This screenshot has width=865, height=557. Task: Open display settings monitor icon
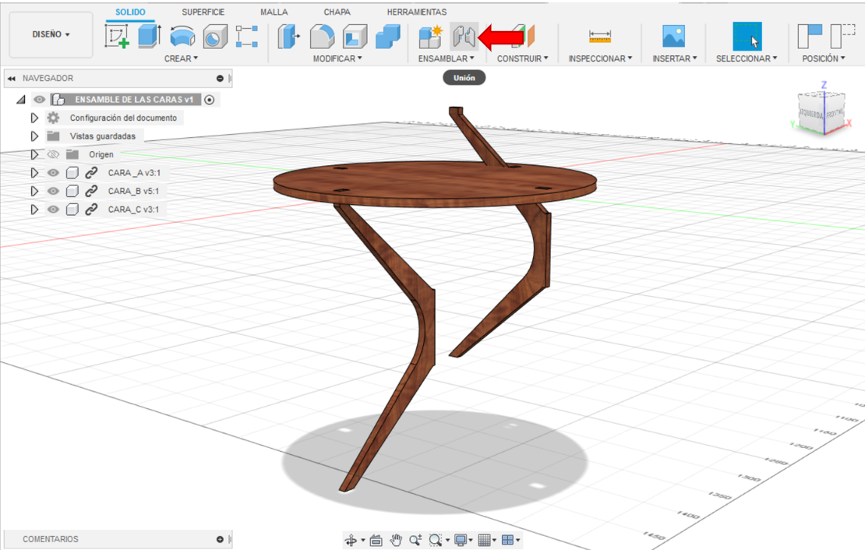[460, 541]
